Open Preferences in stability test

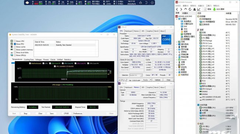tap(78, 113)
